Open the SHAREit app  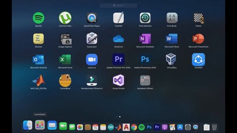pyautogui.click(x=198, y=59)
